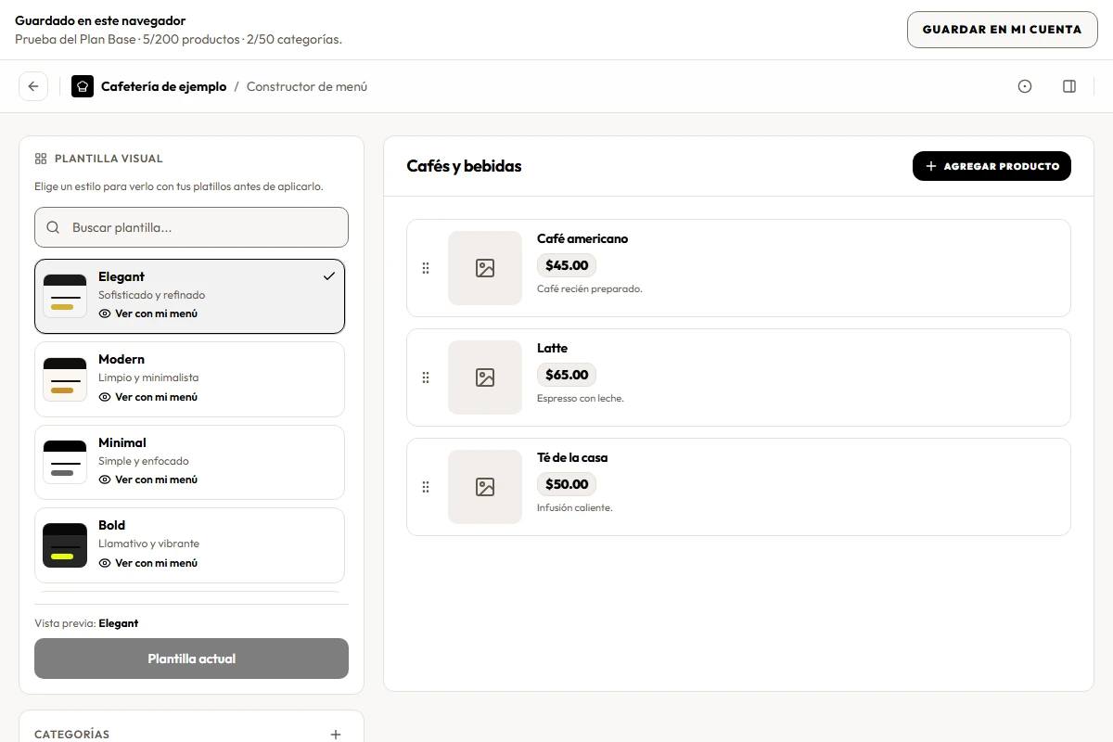Click the chef hat logo icon

(83, 86)
